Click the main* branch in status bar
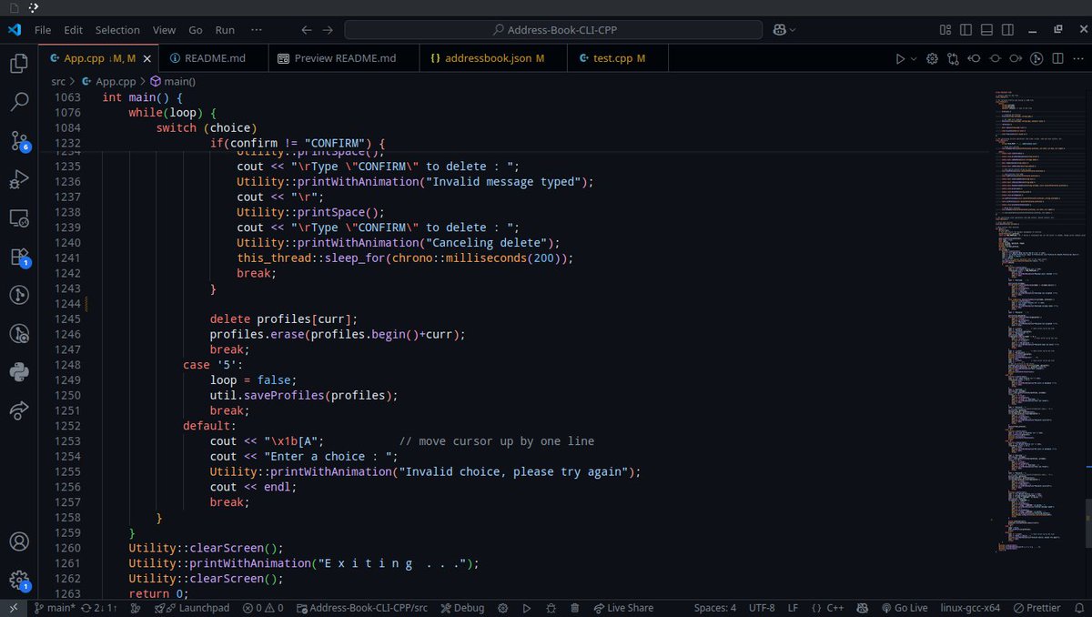This screenshot has width=1092, height=617. point(54,608)
